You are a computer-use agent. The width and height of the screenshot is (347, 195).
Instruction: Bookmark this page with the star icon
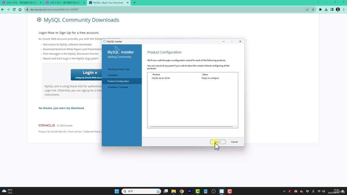point(313,10)
